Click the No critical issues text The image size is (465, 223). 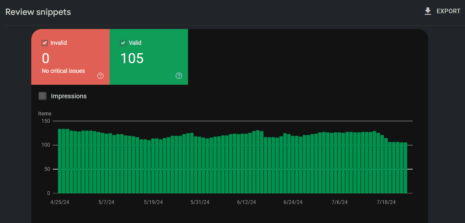coord(64,71)
